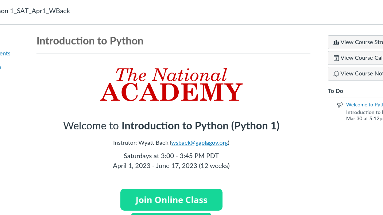Select the cut-off navigation link below "ents"
This screenshot has width=383, height=215.
click(x=1, y=67)
